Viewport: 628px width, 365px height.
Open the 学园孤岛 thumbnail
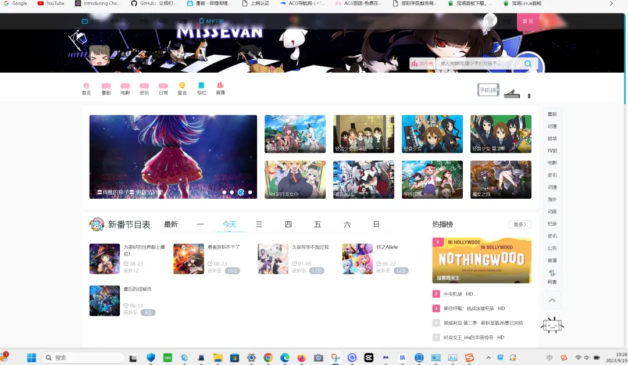[x=432, y=180]
